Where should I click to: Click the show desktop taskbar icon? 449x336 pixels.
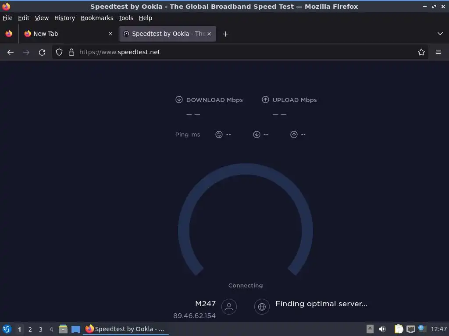pos(75,329)
